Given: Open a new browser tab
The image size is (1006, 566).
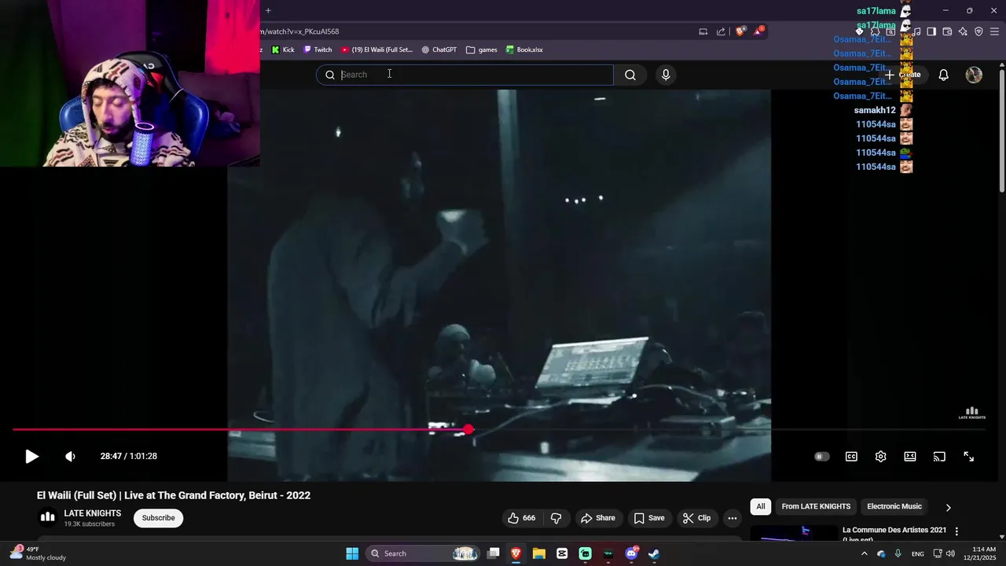Looking at the screenshot, I should [268, 11].
